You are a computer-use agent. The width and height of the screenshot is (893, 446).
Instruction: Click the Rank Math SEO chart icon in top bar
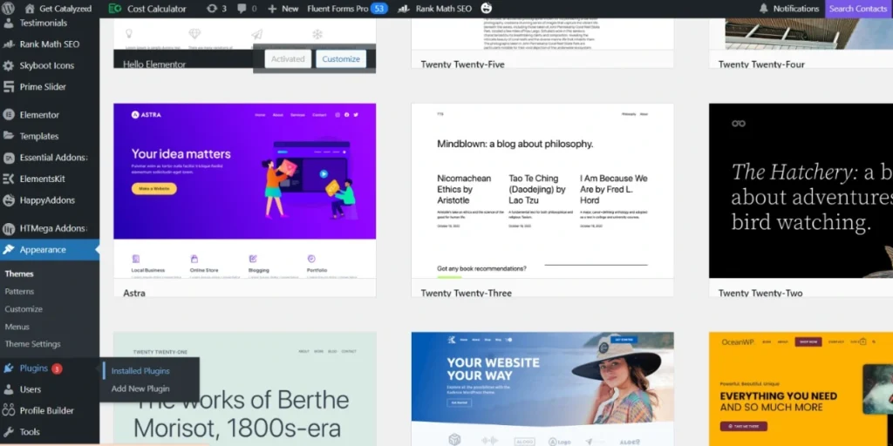403,9
